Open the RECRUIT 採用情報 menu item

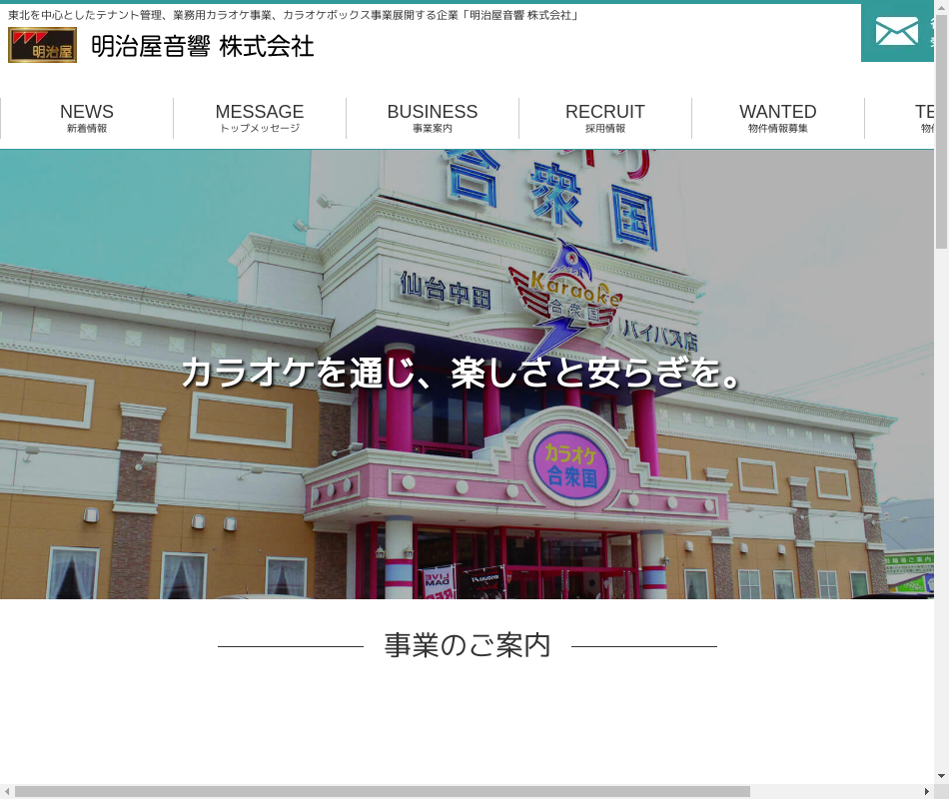click(605, 118)
